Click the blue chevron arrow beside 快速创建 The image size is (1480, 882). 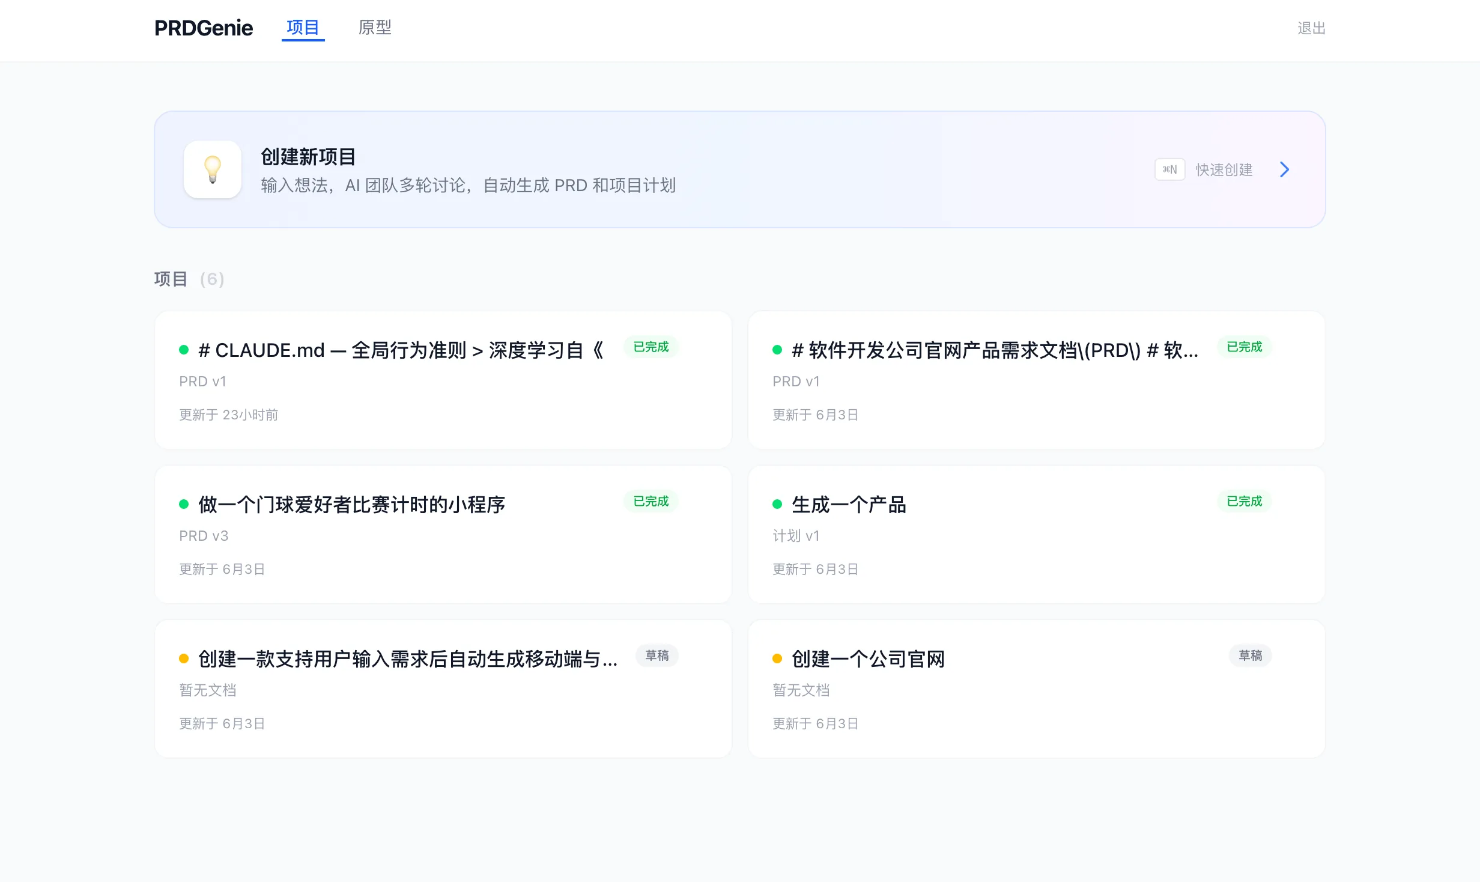(1284, 169)
